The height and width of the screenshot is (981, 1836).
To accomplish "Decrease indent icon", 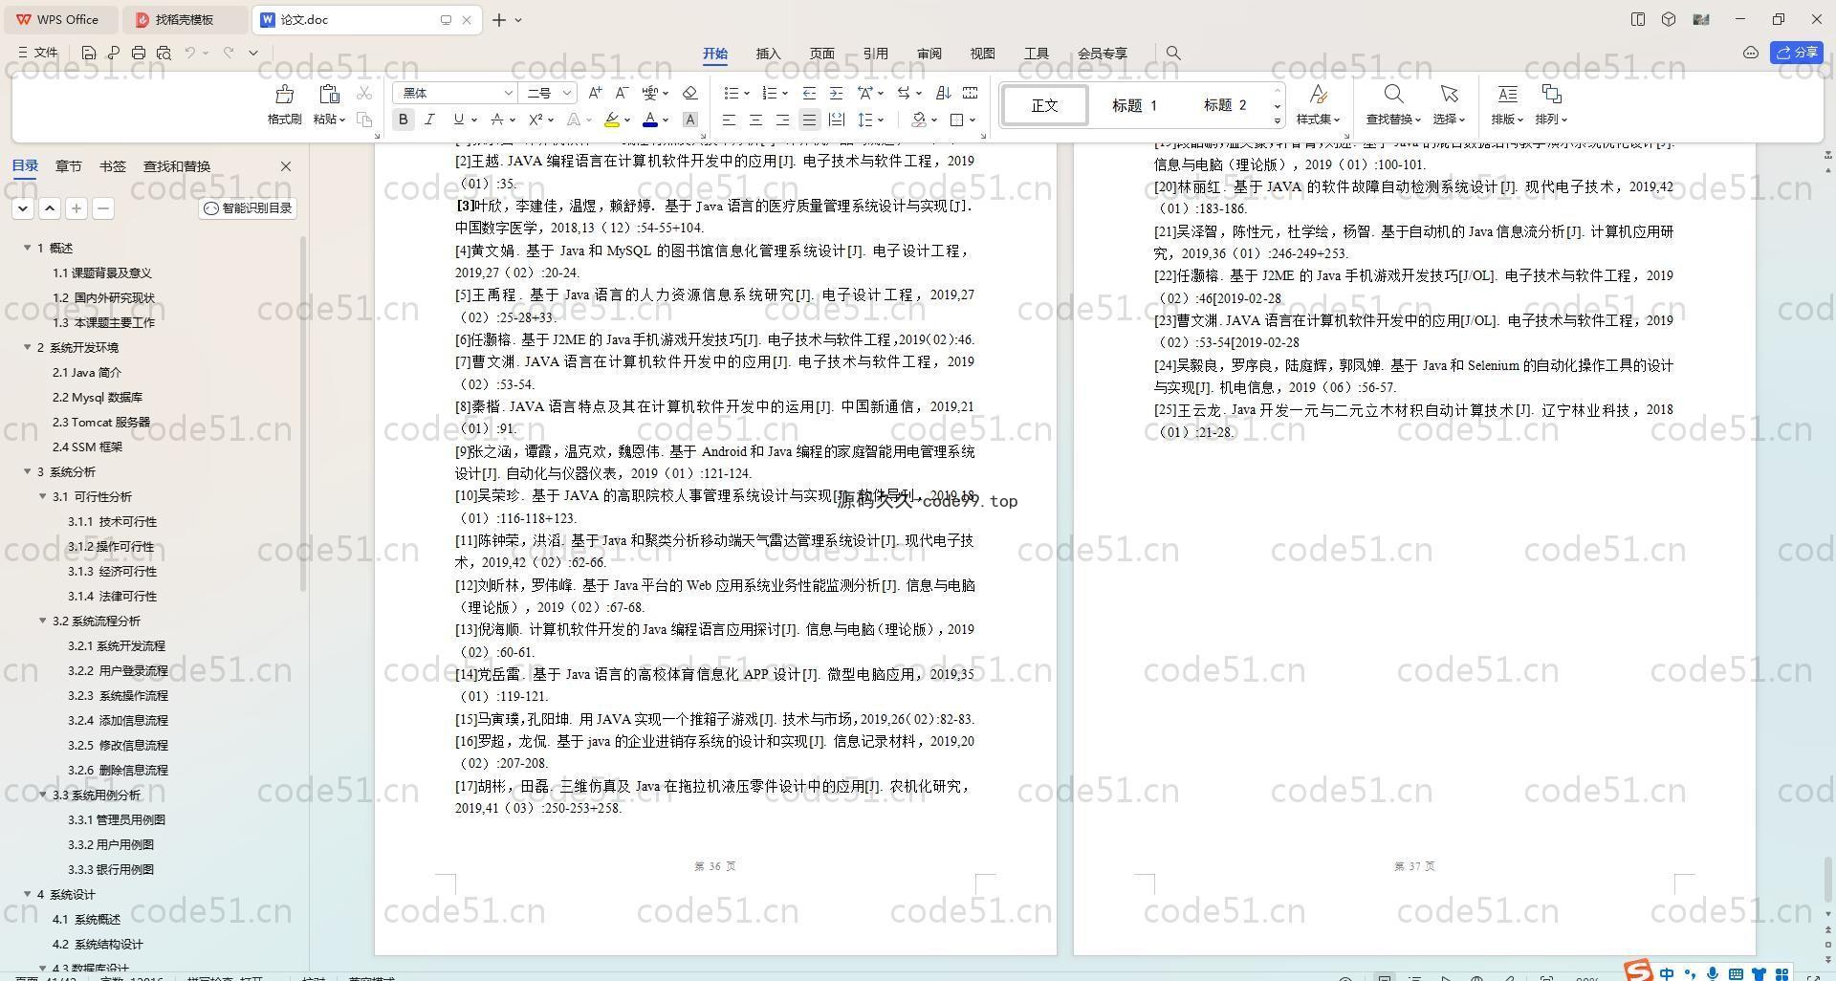I will point(809,93).
